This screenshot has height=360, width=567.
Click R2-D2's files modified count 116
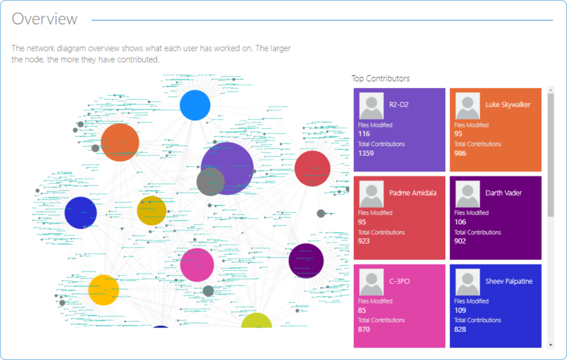tap(364, 134)
